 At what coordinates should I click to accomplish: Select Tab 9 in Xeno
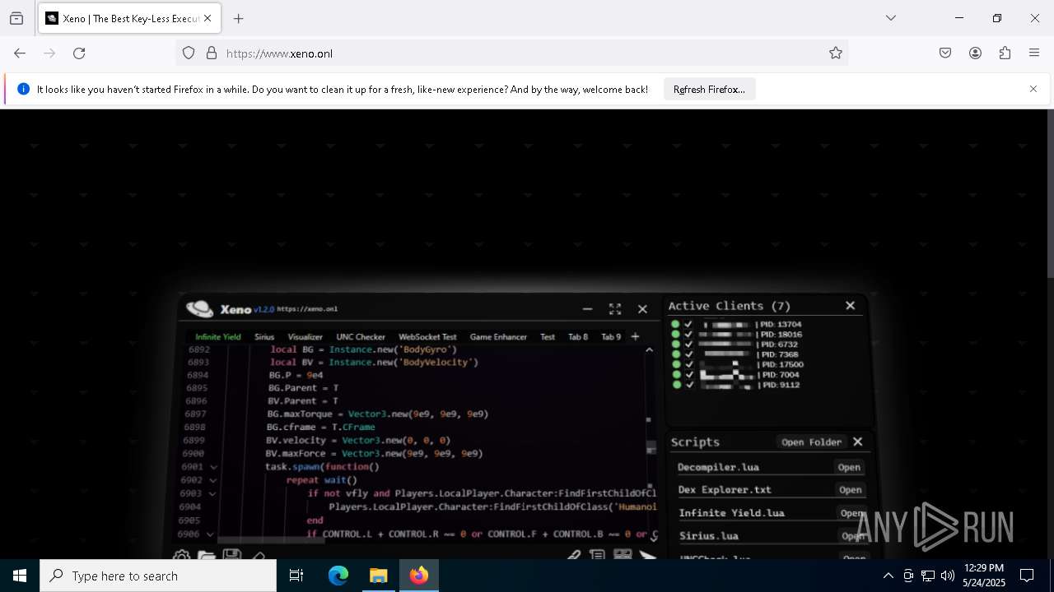tap(611, 337)
